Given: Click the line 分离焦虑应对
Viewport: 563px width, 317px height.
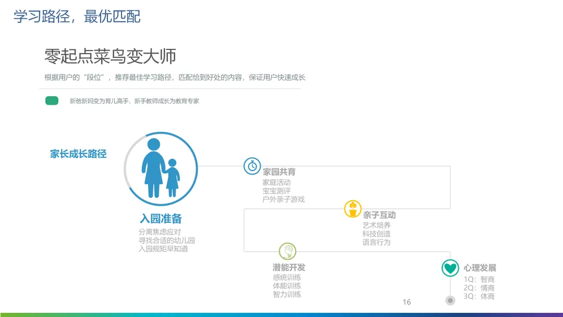Looking at the screenshot, I should (160, 232).
